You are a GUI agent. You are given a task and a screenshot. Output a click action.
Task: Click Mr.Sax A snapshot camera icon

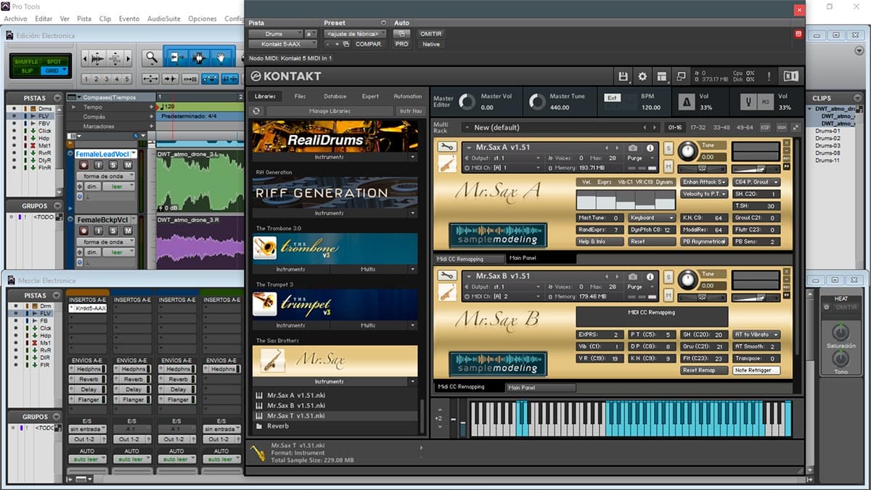633,148
